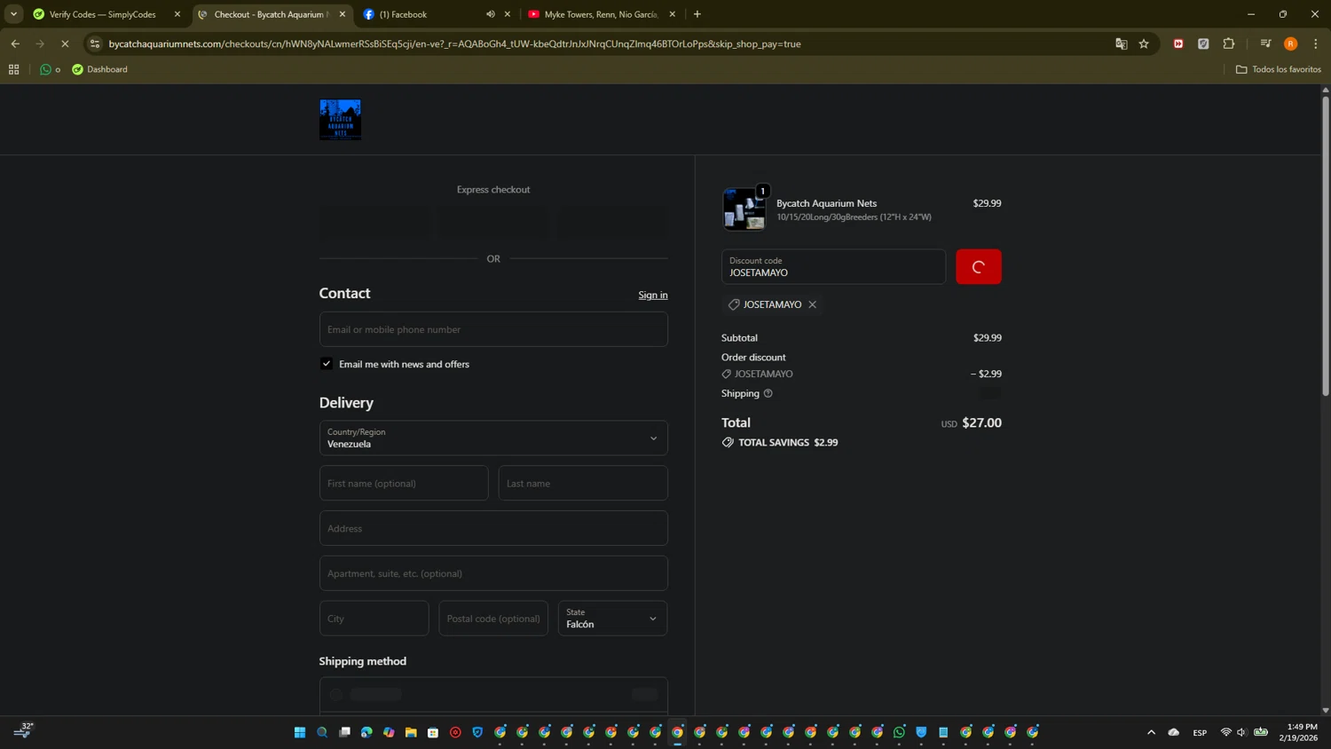Open WhatsApp from the taskbar
This screenshot has width=1331, height=749.
899,732
